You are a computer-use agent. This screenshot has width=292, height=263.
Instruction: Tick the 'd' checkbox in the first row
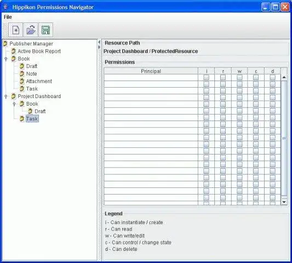[x=273, y=77]
